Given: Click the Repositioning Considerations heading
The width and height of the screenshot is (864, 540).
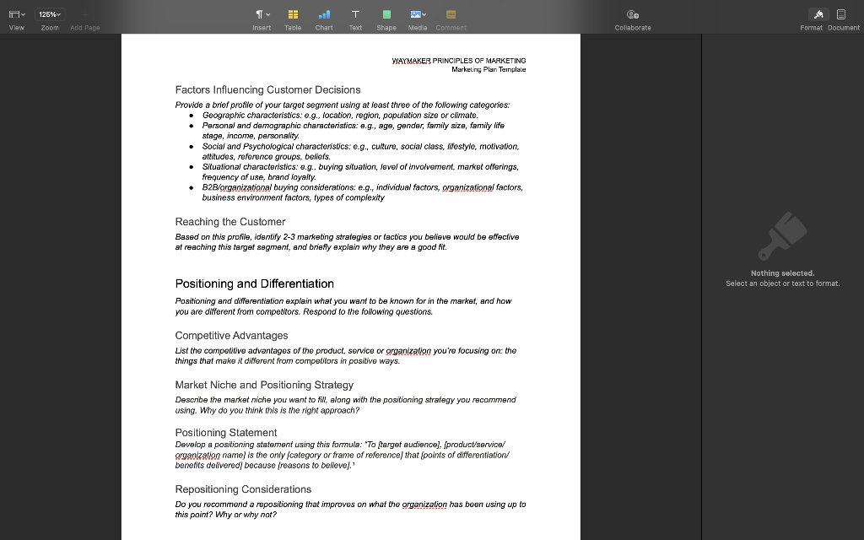Looking at the screenshot, I should coord(243,489).
